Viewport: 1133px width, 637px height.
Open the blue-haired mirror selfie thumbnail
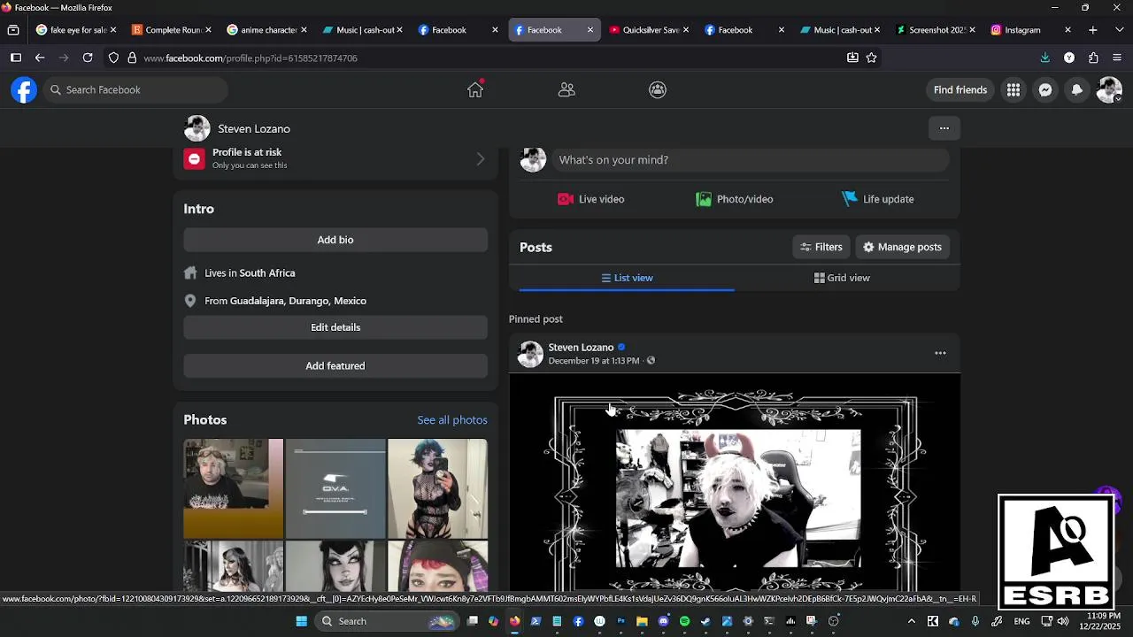pyautogui.click(x=437, y=488)
